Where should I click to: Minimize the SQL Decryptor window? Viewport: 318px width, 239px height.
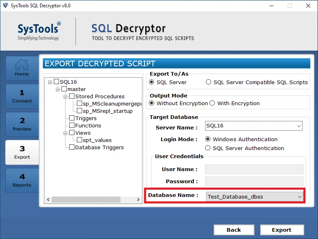271,6
